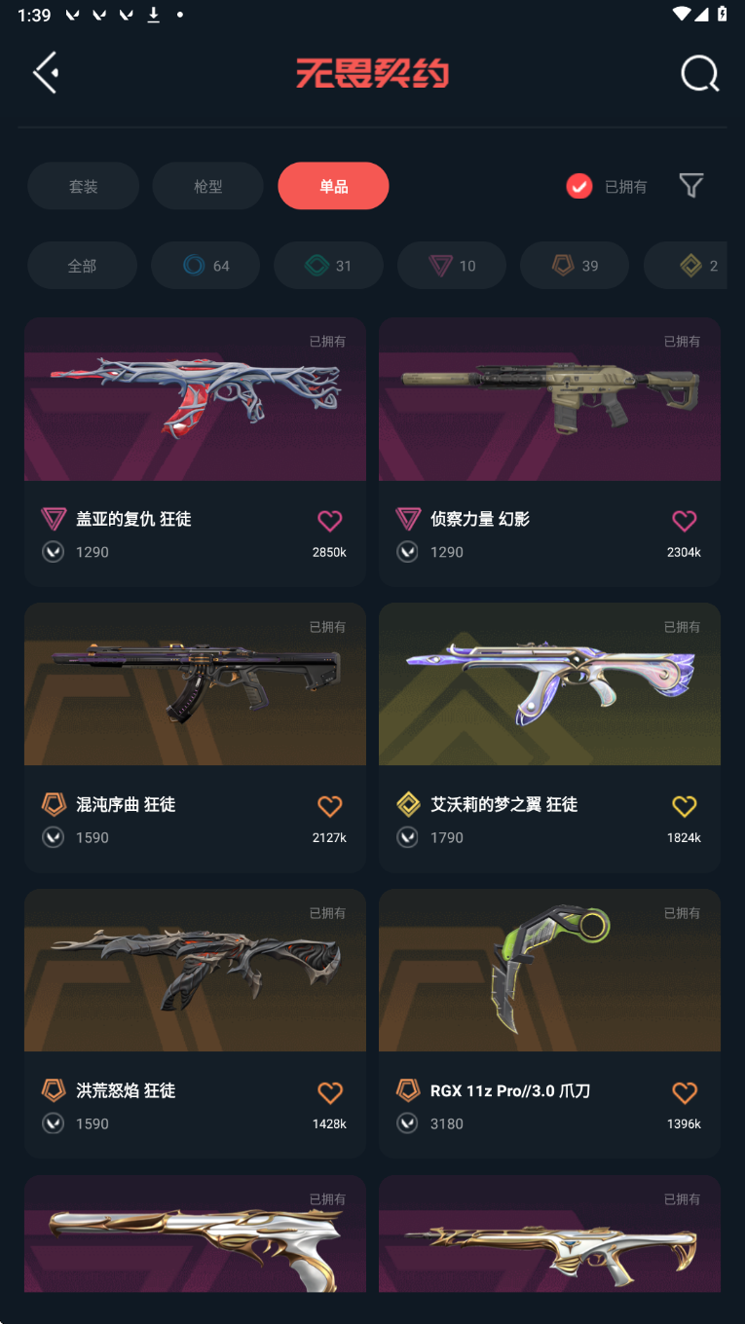Open search with magnifier icon
Image resolution: width=745 pixels, height=1324 pixels.
pyautogui.click(x=699, y=73)
